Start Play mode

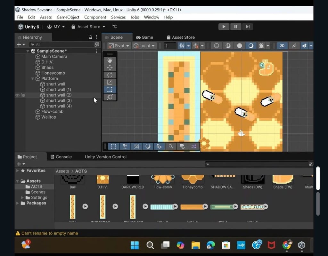(x=224, y=27)
